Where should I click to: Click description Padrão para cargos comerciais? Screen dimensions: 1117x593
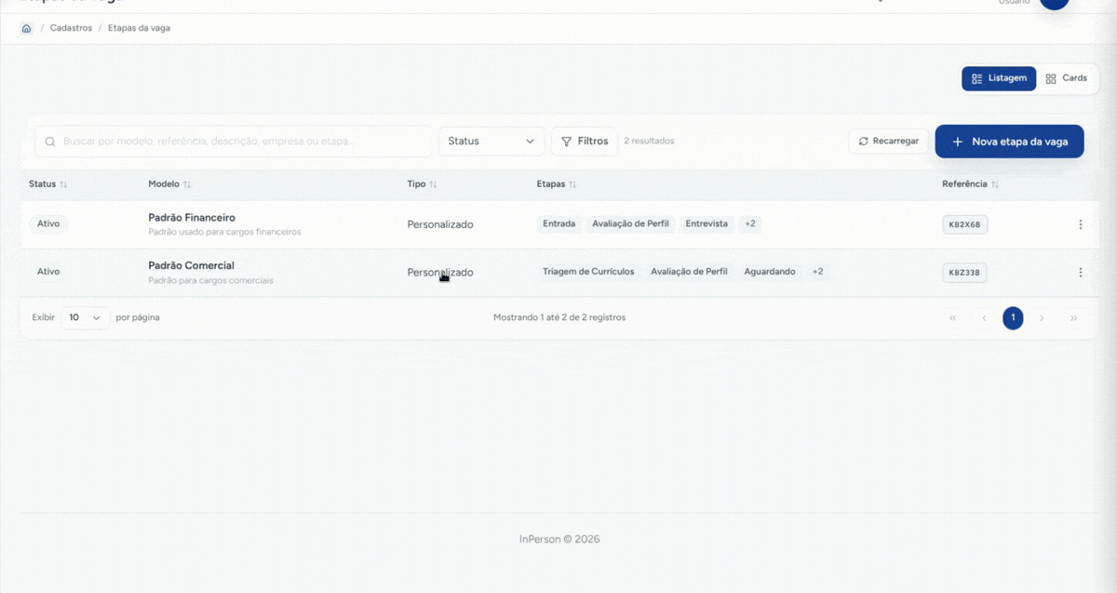210,280
